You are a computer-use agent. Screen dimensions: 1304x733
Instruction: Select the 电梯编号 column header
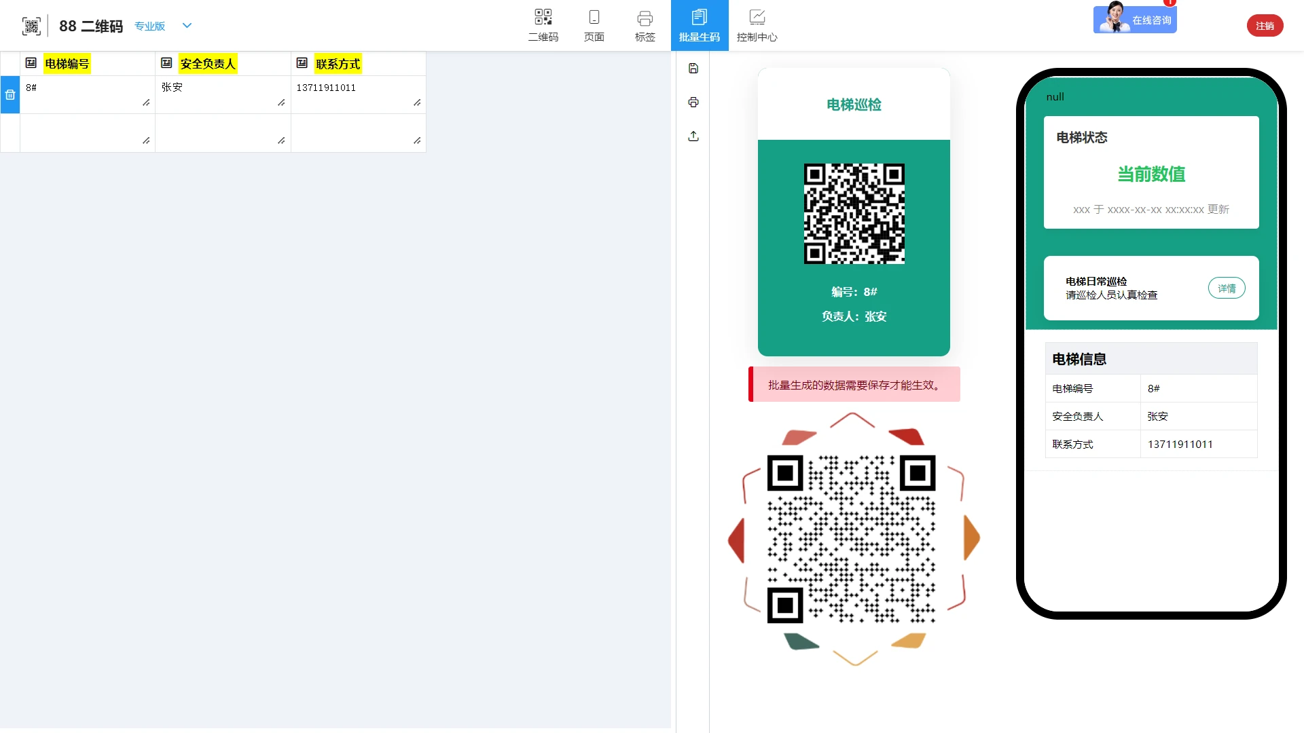(67, 64)
